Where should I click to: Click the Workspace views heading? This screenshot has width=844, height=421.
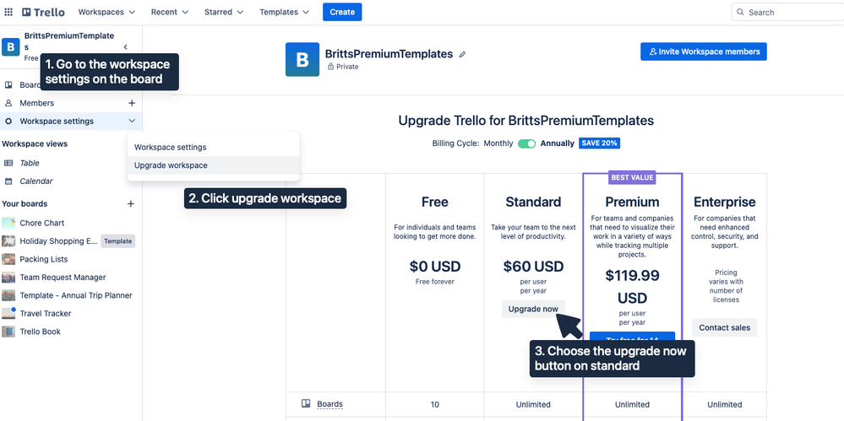coord(35,143)
